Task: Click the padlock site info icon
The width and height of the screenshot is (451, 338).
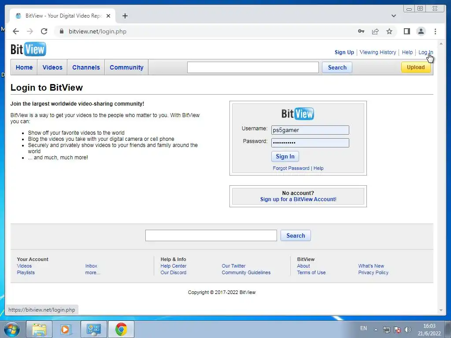Action: [x=62, y=31]
